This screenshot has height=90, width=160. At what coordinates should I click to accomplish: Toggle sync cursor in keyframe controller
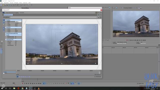pyautogui.click(x=17, y=77)
